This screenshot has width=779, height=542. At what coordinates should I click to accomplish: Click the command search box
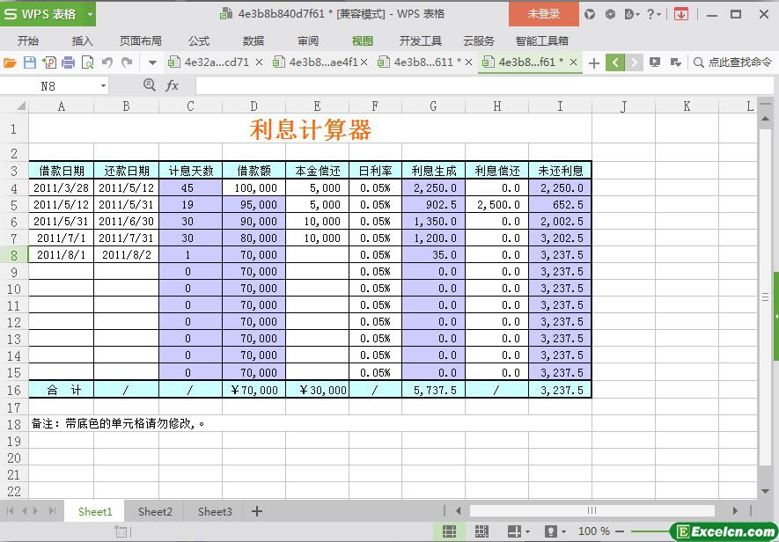click(733, 62)
